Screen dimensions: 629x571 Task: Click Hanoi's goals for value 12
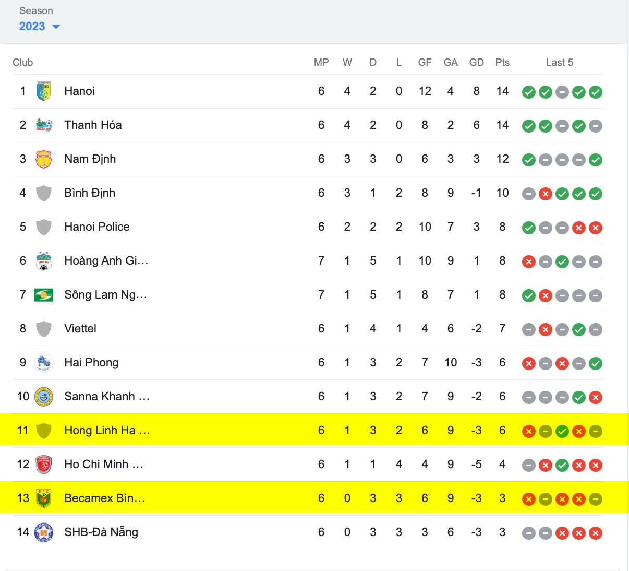(425, 91)
